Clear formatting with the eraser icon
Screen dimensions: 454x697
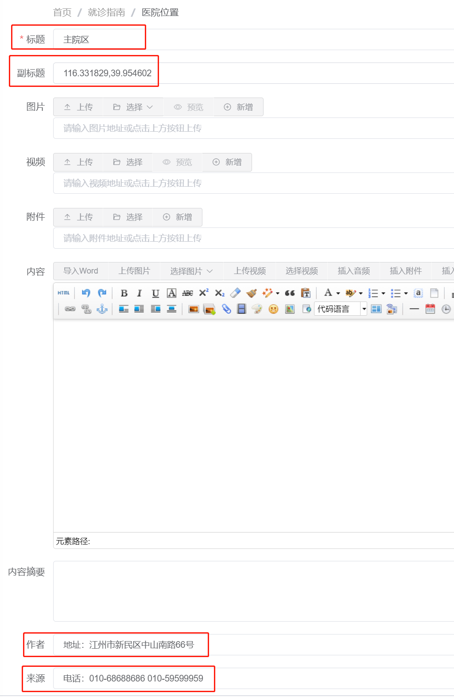236,293
